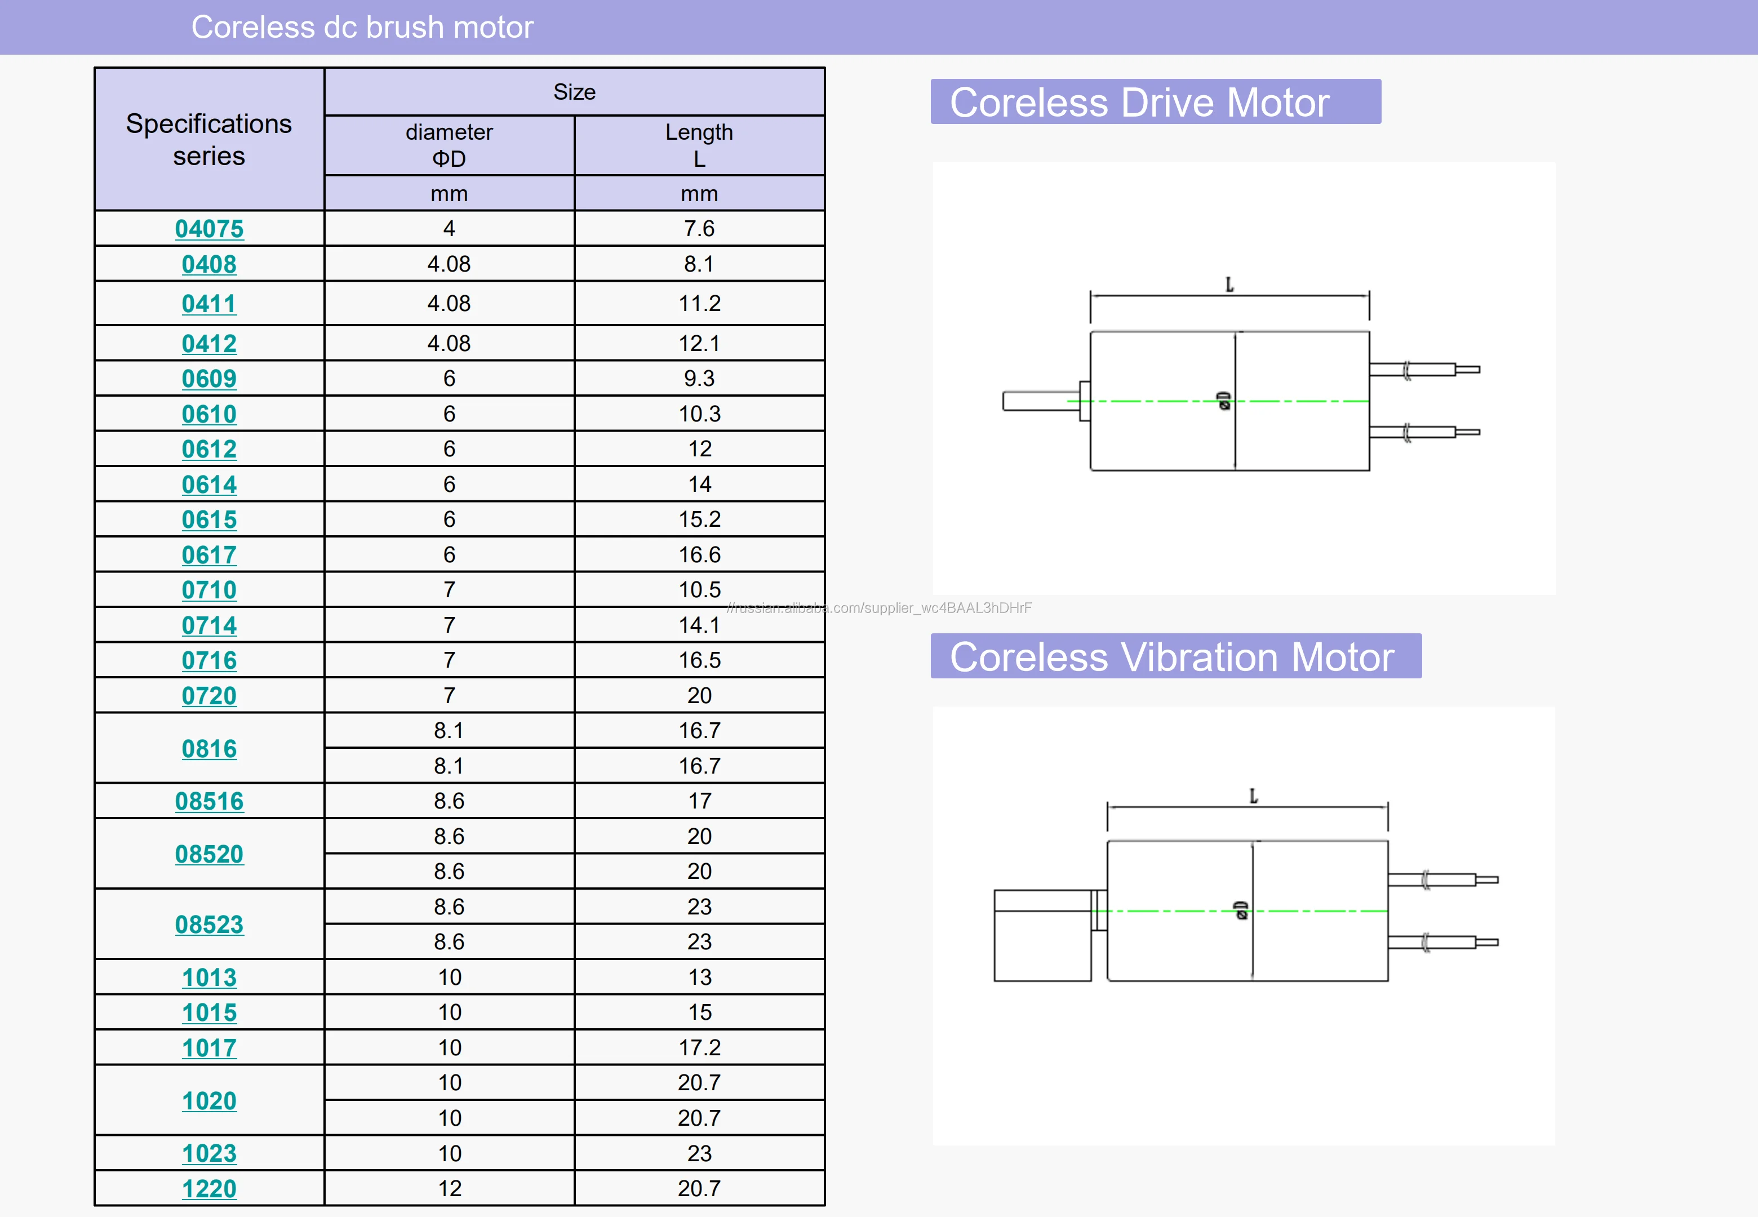The height and width of the screenshot is (1217, 1758).
Task: Open the 08516 series link
Action: tap(209, 801)
